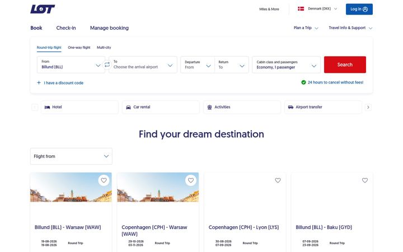
Task: Open Activities with ferris wheel icon
Action: pos(242,107)
